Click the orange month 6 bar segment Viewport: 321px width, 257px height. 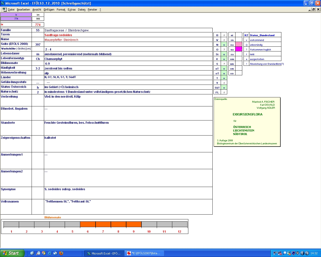click(88, 224)
